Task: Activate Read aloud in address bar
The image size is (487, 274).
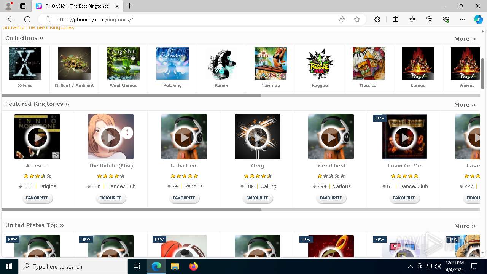Action: point(342,19)
